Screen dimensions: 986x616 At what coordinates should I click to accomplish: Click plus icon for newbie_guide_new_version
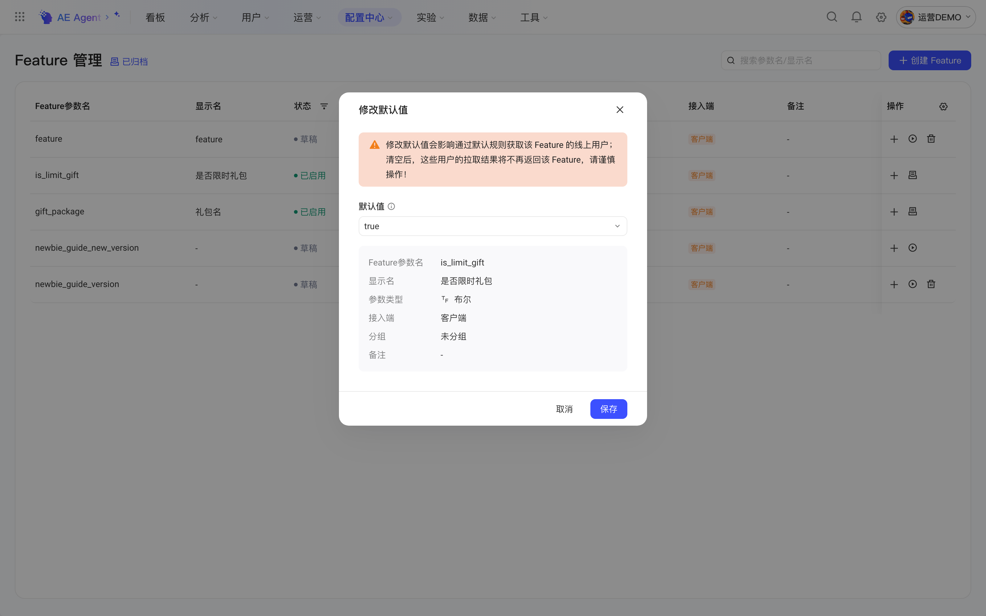click(894, 248)
